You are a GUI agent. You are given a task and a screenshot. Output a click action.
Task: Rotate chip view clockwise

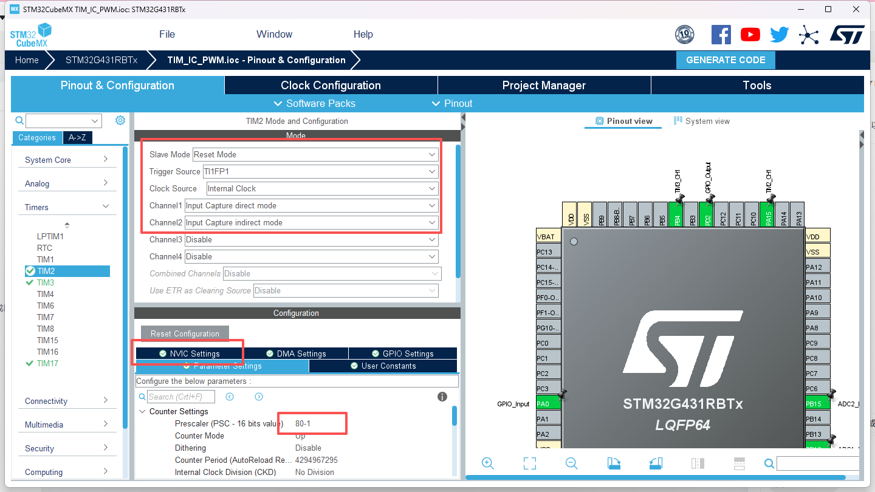click(x=614, y=463)
